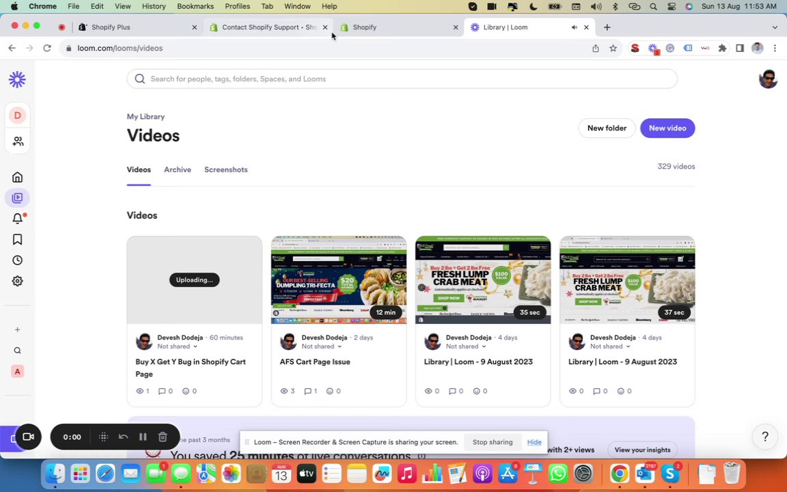Open the bookmark Watch Later icon
Image resolution: width=787 pixels, height=492 pixels.
[18, 239]
